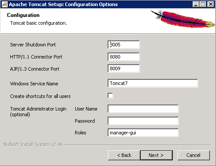Click the HTTP/1.1 Connector Port label

point(36,57)
